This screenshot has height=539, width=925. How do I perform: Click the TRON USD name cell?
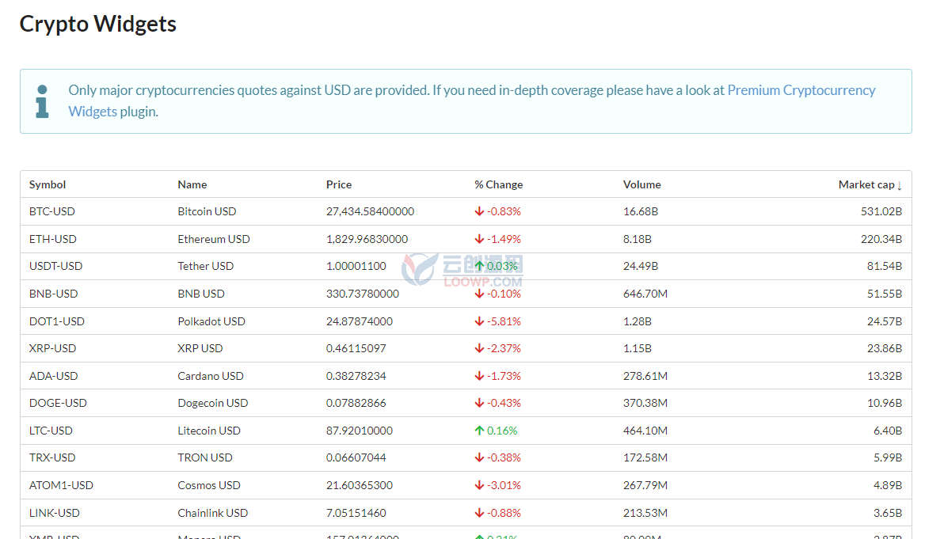coord(204,457)
